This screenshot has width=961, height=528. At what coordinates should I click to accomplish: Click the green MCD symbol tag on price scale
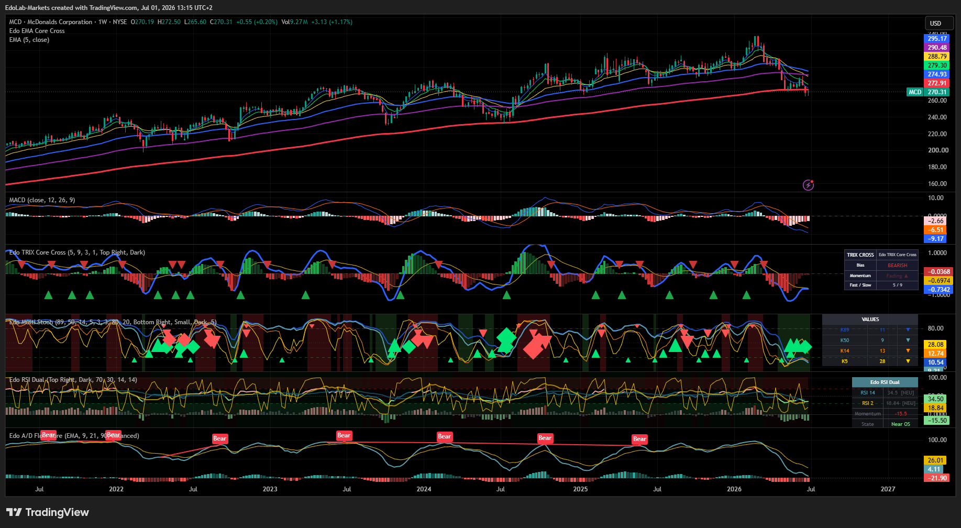tap(915, 92)
